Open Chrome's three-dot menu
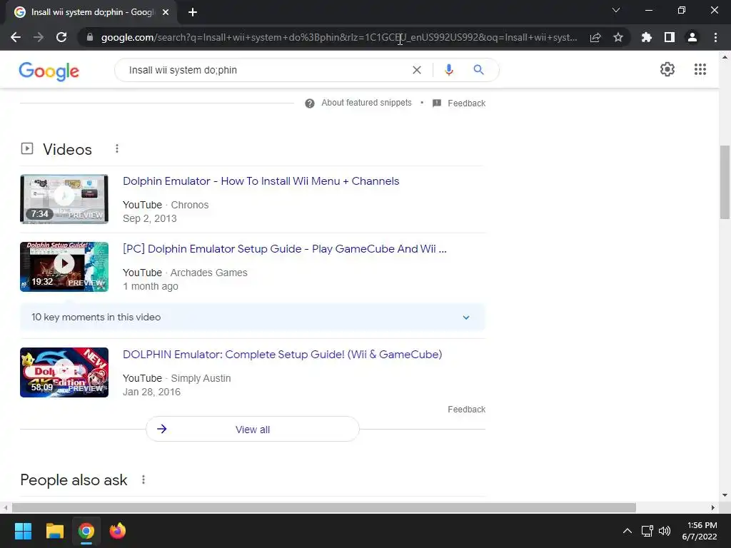731x548 pixels. point(715,37)
